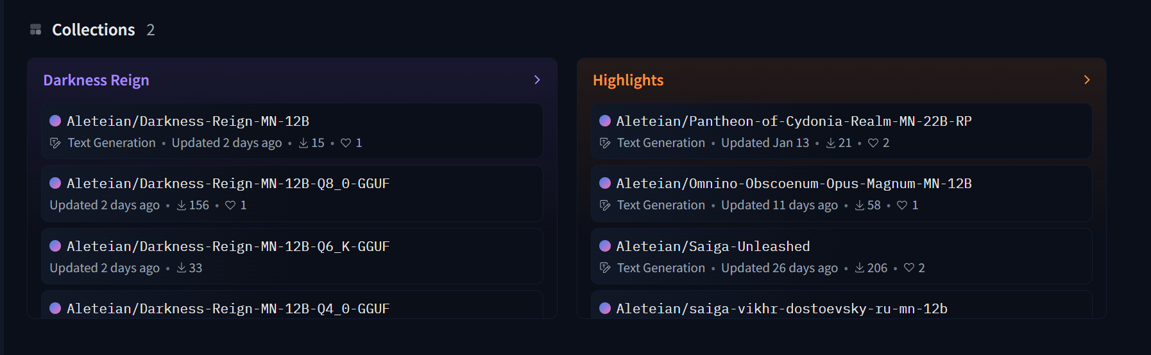Click Text Generation tag icon under Pantheon-of-Cydonia
Image resolution: width=1151 pixels, height=355 pixels.
(605, 143)
